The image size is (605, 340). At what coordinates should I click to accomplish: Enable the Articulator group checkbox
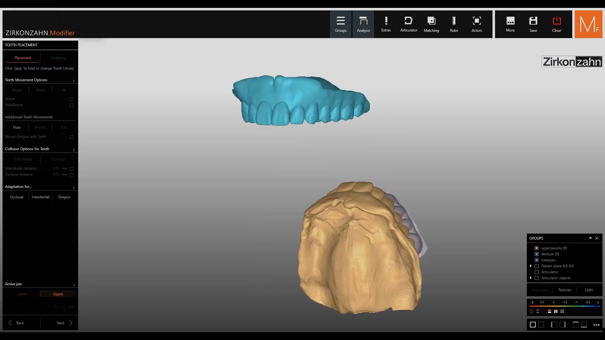click(x=537, y=272)
